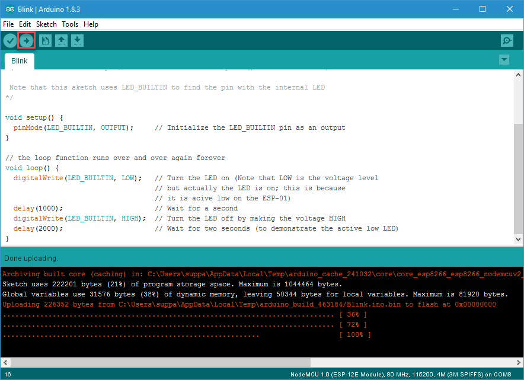Click the line number 16 in status bar
The height and width of the screenshot is (380, 524).
(x=8, y=374)
